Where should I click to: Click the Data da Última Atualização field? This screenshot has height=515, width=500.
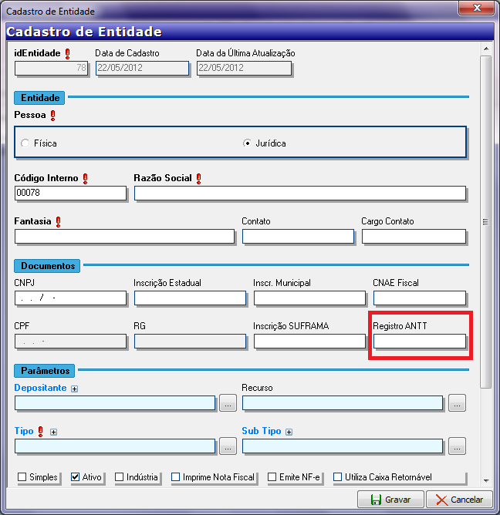(x=244, y=69)
